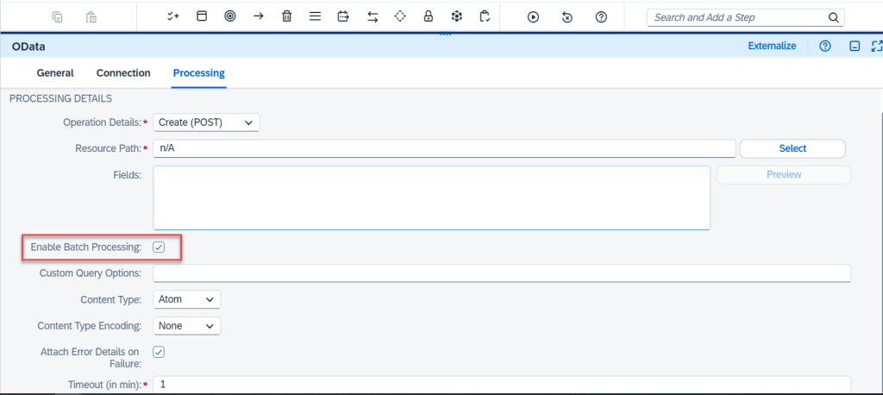Expand the Content Type dropdown
The height and width of the screenshot is (395, 883).
[x=186, y=299]
